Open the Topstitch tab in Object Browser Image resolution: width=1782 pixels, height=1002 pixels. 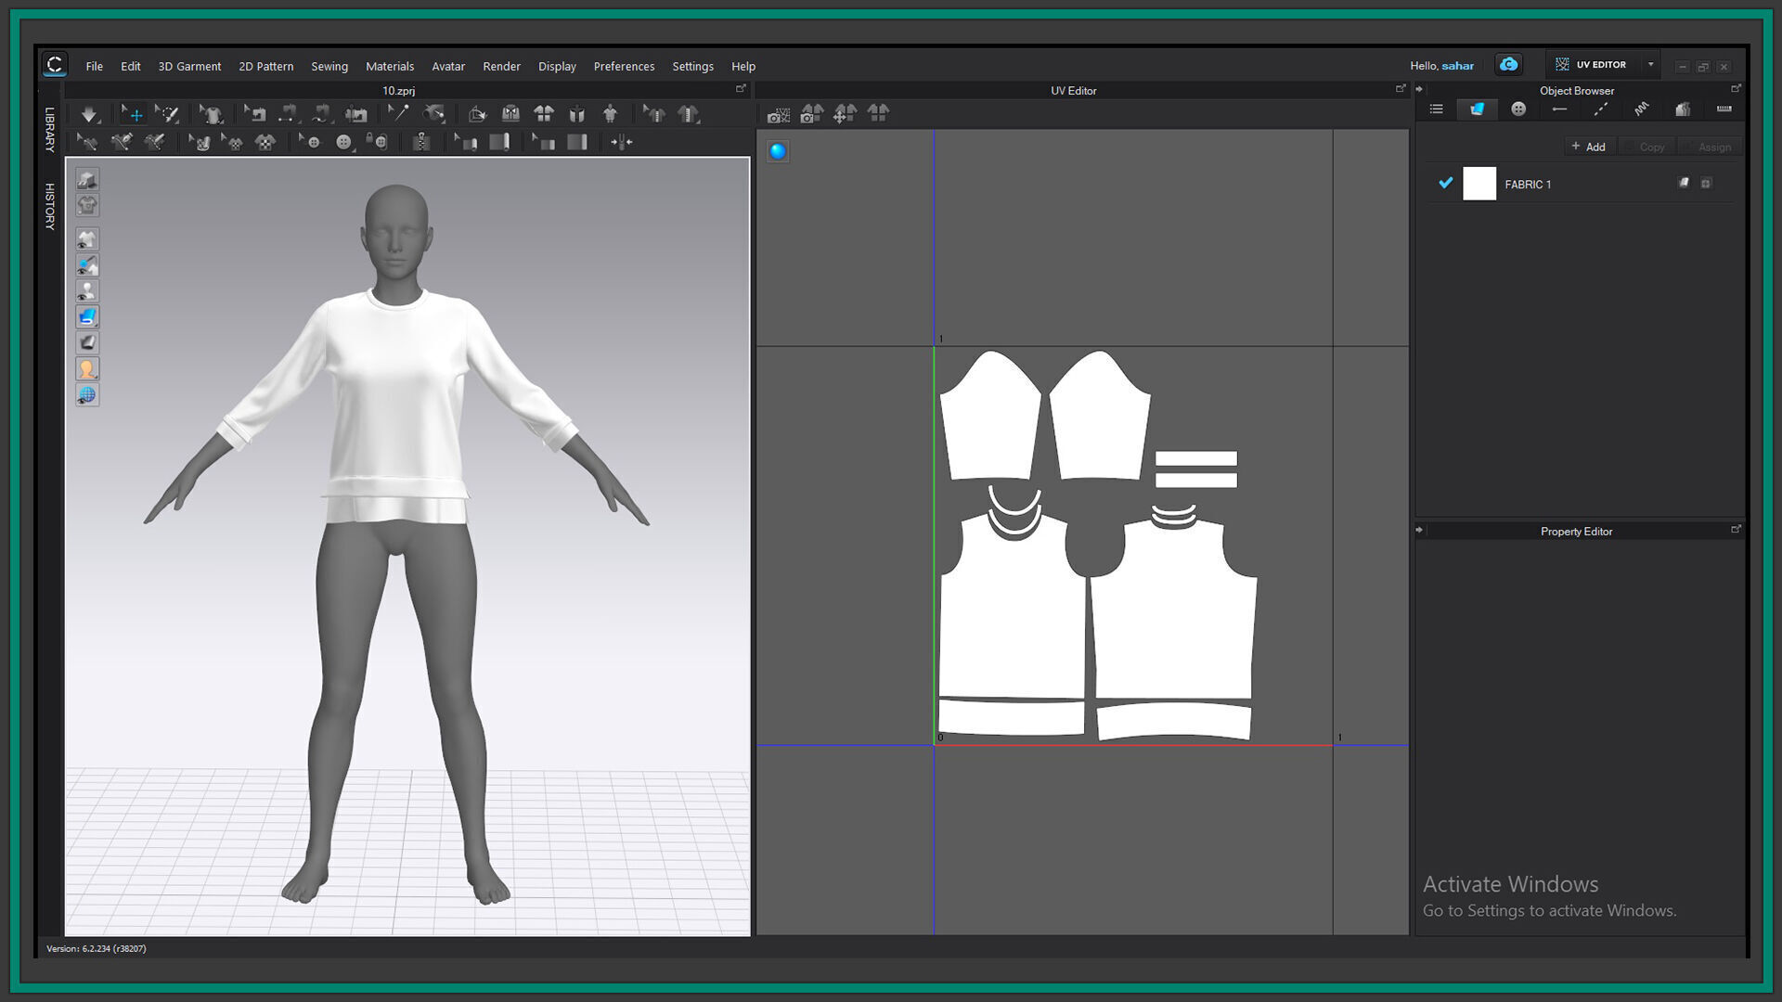pos(1601,109)
